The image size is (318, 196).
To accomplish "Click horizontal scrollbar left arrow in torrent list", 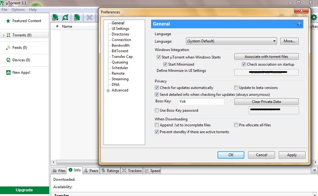I will click(x=53, y=162).
